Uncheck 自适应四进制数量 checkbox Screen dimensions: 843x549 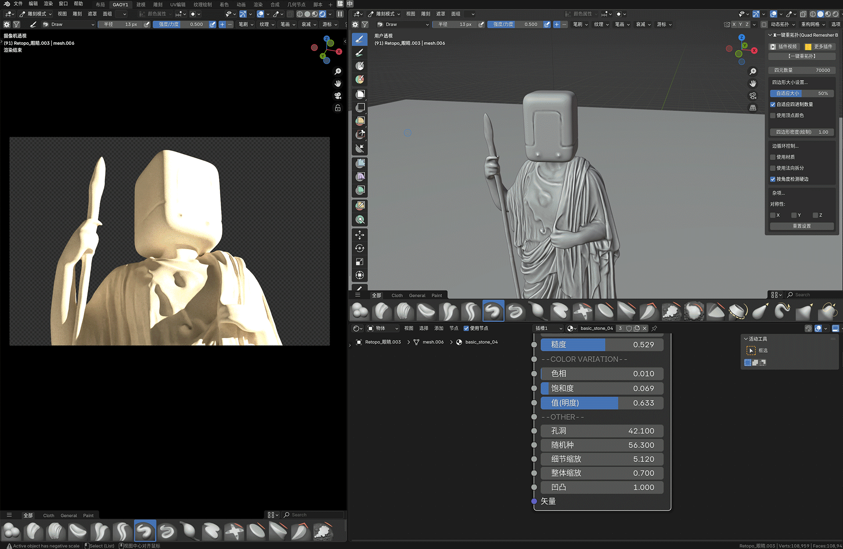point(773,105)
